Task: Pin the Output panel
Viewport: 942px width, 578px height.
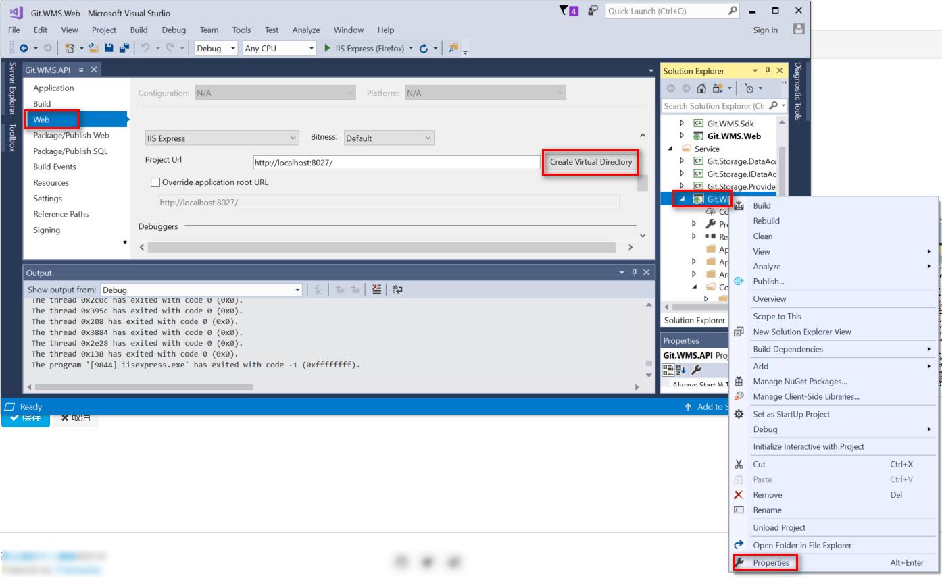Action: [634, 272]
